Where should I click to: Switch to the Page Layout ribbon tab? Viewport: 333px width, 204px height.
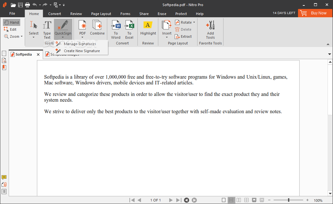point(101,14)
